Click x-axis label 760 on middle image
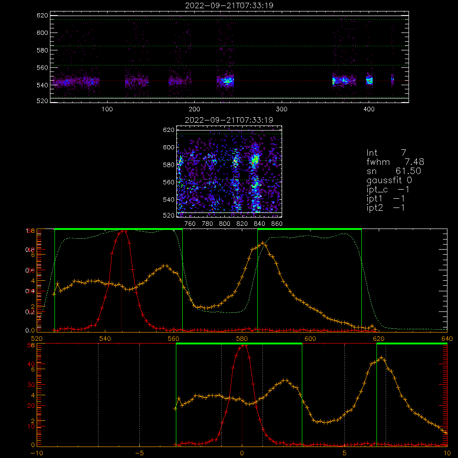The width and height of the screenshot is (458, 458). (190, 224)
